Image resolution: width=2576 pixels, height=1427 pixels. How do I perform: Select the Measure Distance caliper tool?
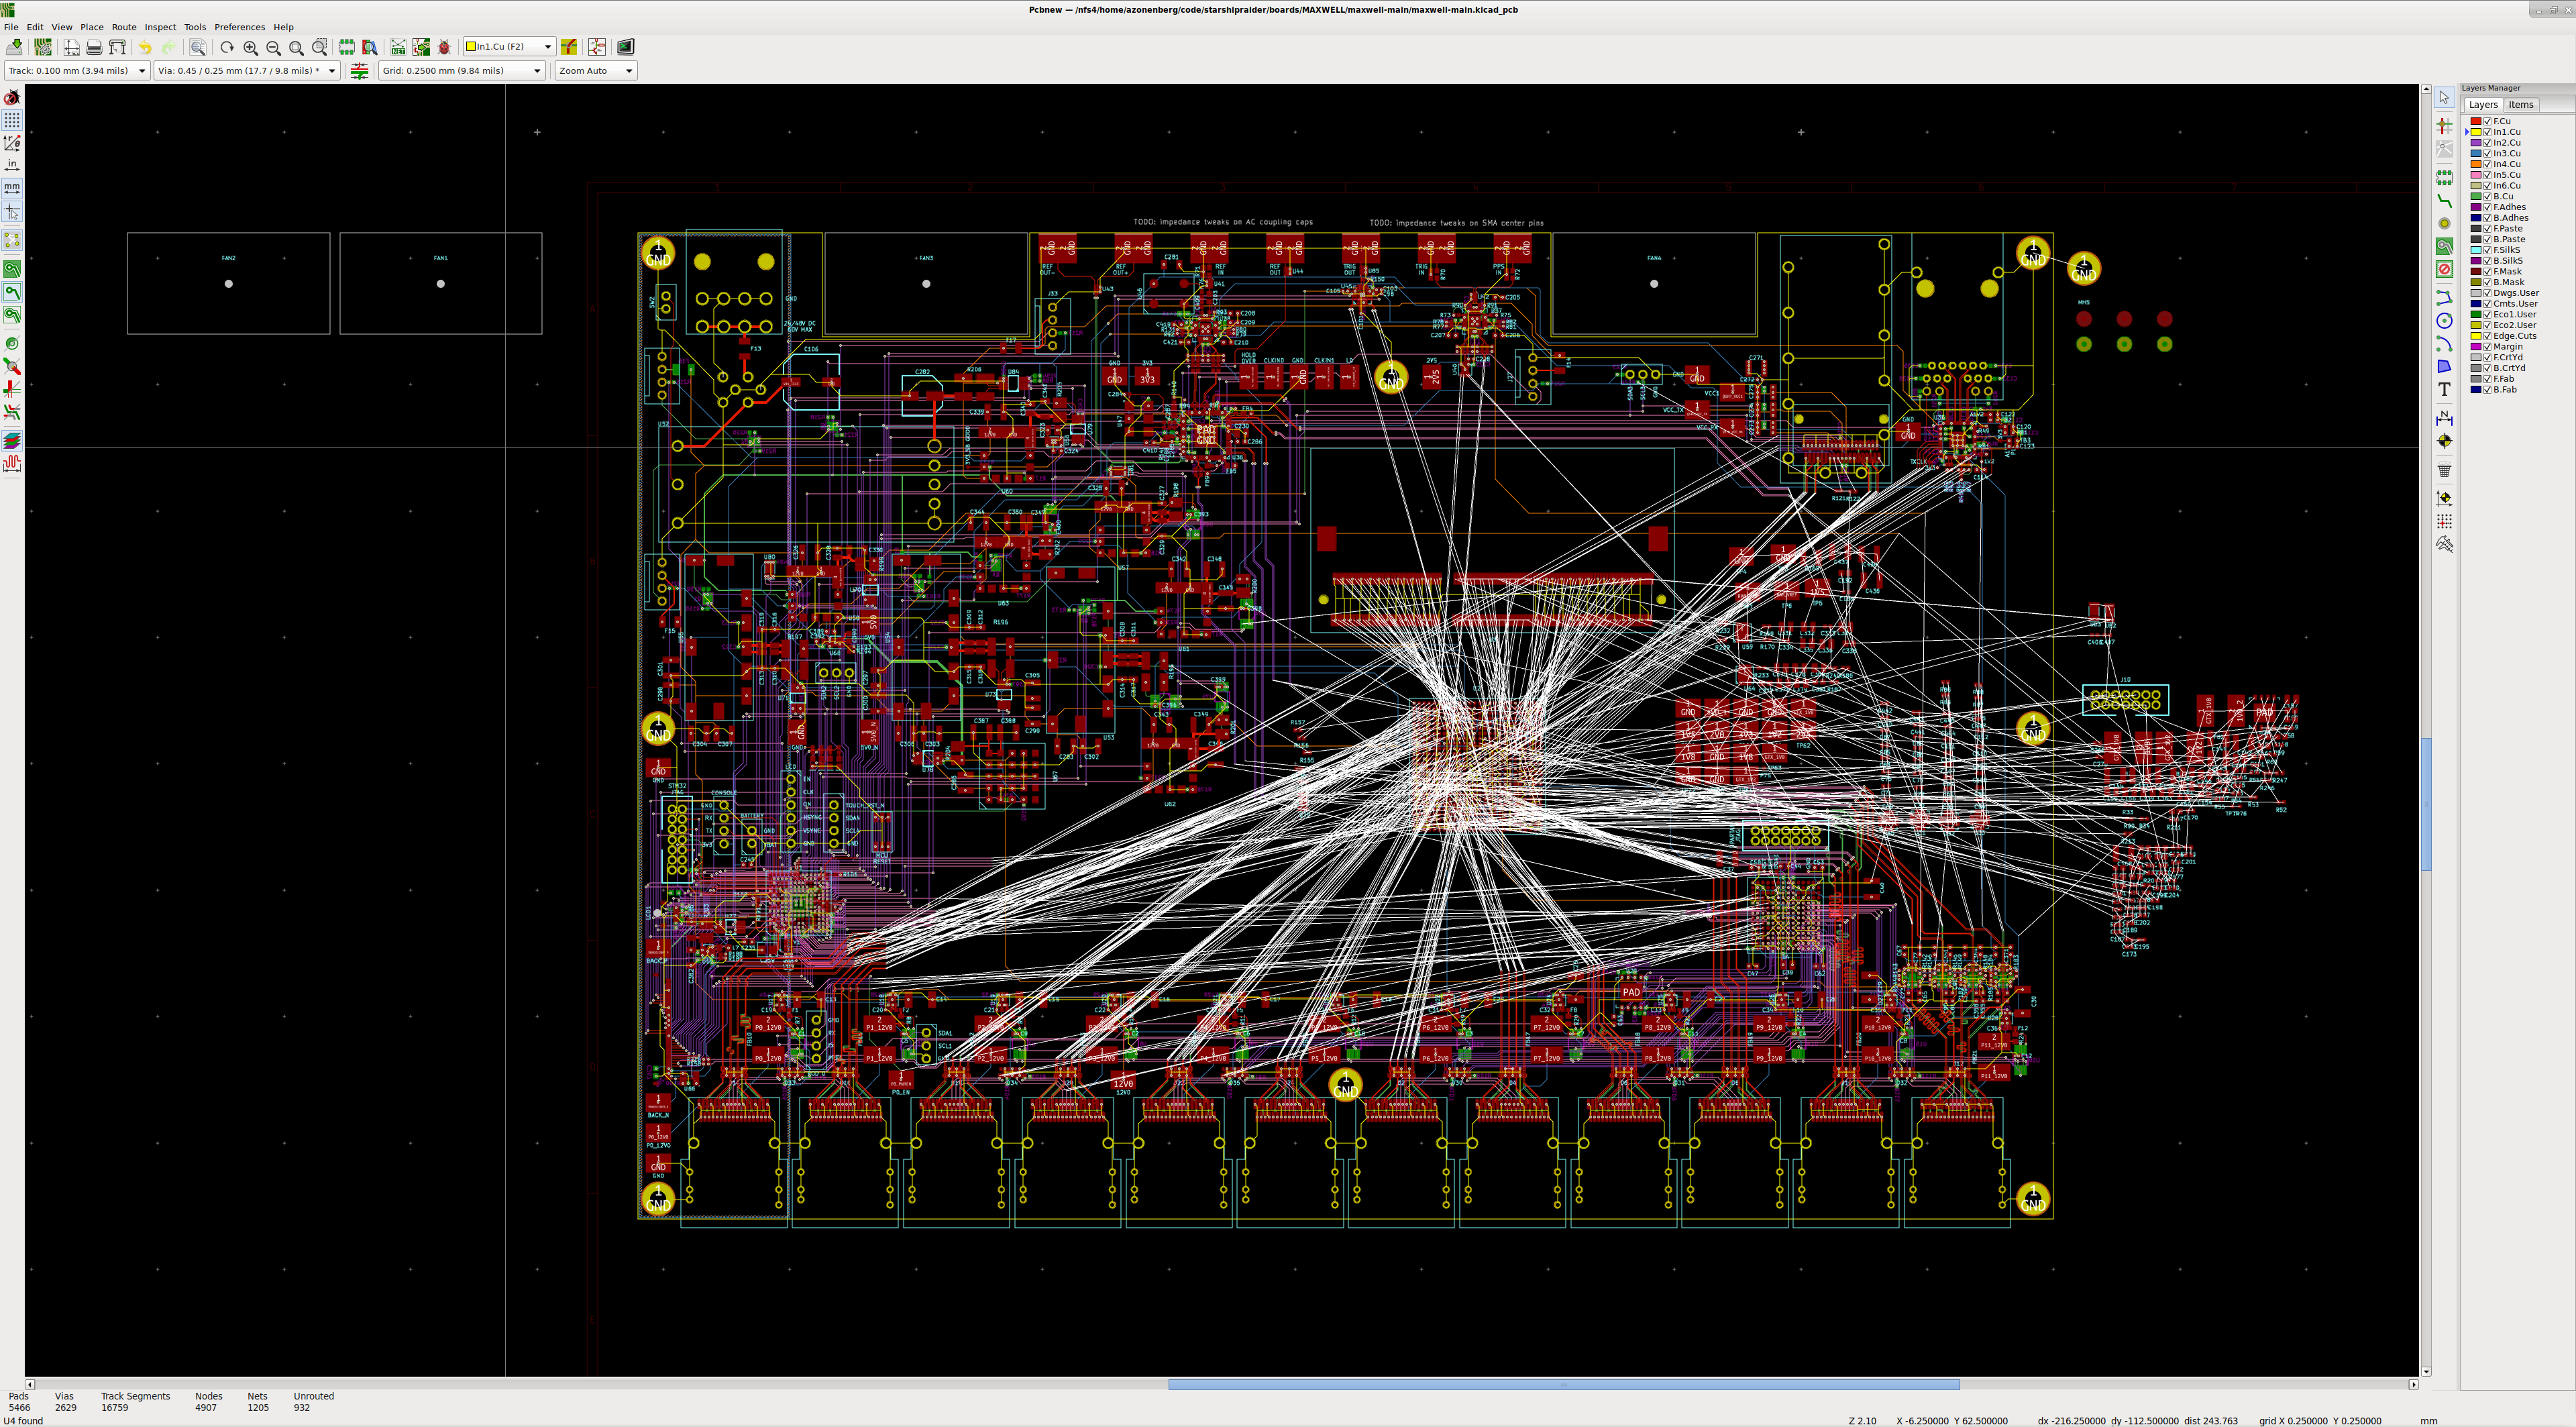click(x=2444, y=545)
